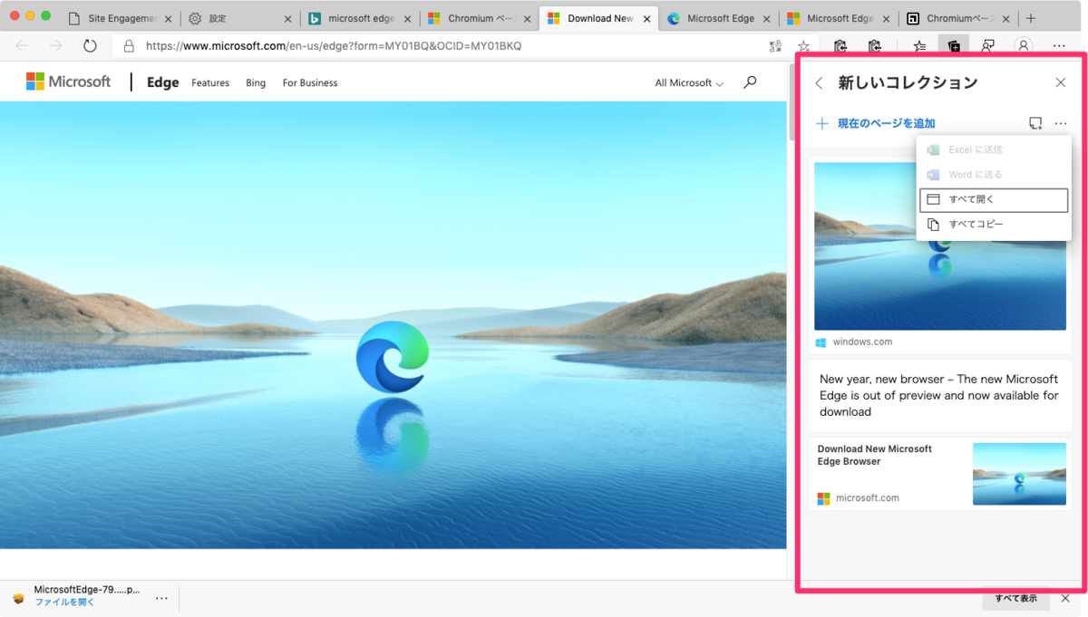This screenshot has width=1088, height=617.
Task: Click 'ファイルを開く' download link
Action: 64,602
